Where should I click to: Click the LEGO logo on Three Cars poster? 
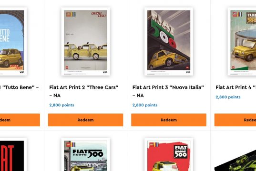point(68,14)
